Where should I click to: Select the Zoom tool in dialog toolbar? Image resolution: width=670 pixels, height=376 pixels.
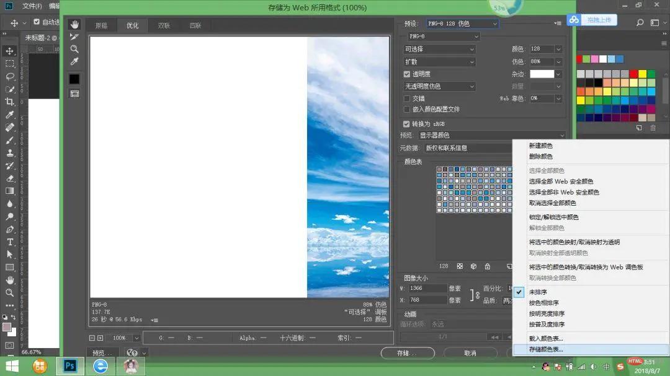point(74,49)
